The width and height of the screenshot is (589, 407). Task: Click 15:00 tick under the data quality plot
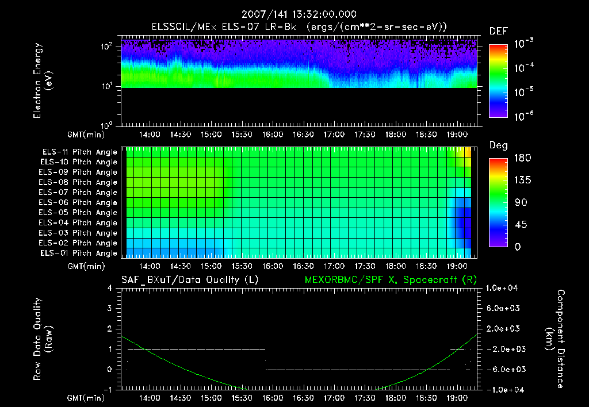pyautogui.click(x=211, y=398)
